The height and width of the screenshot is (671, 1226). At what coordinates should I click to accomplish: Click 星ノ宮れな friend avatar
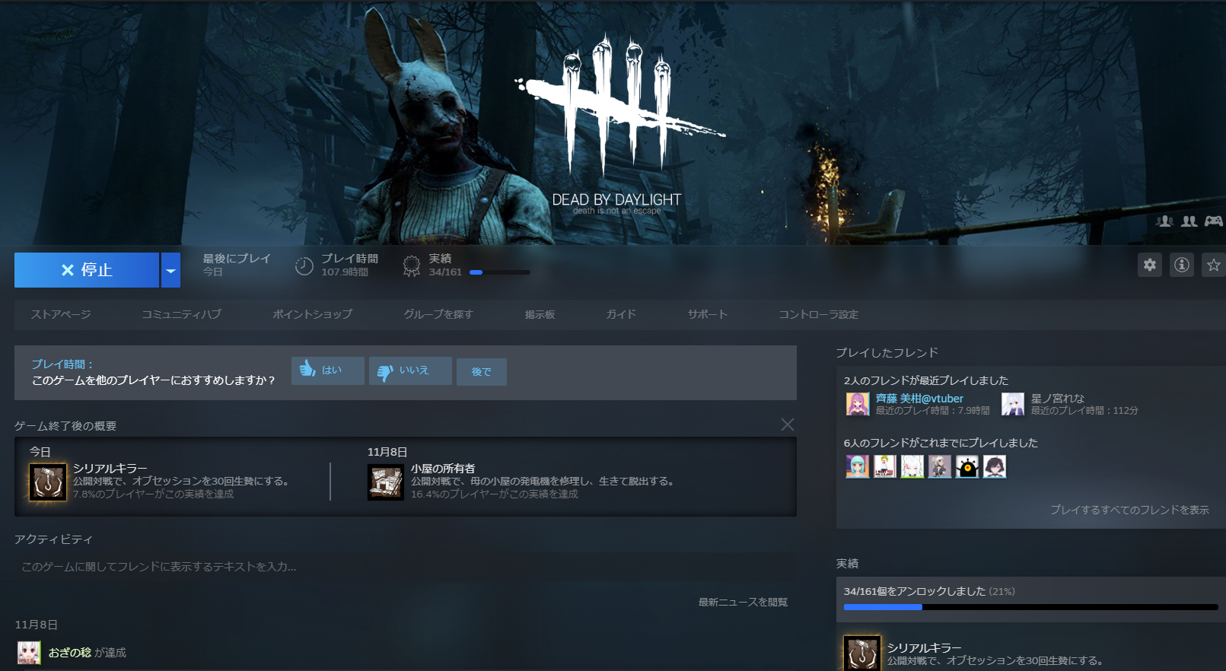pyautogui.click(x=1013, y=404)
